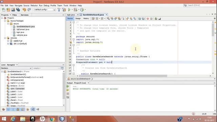Click the Start Macro Recording red circle icon

click(x=148, y=19)
